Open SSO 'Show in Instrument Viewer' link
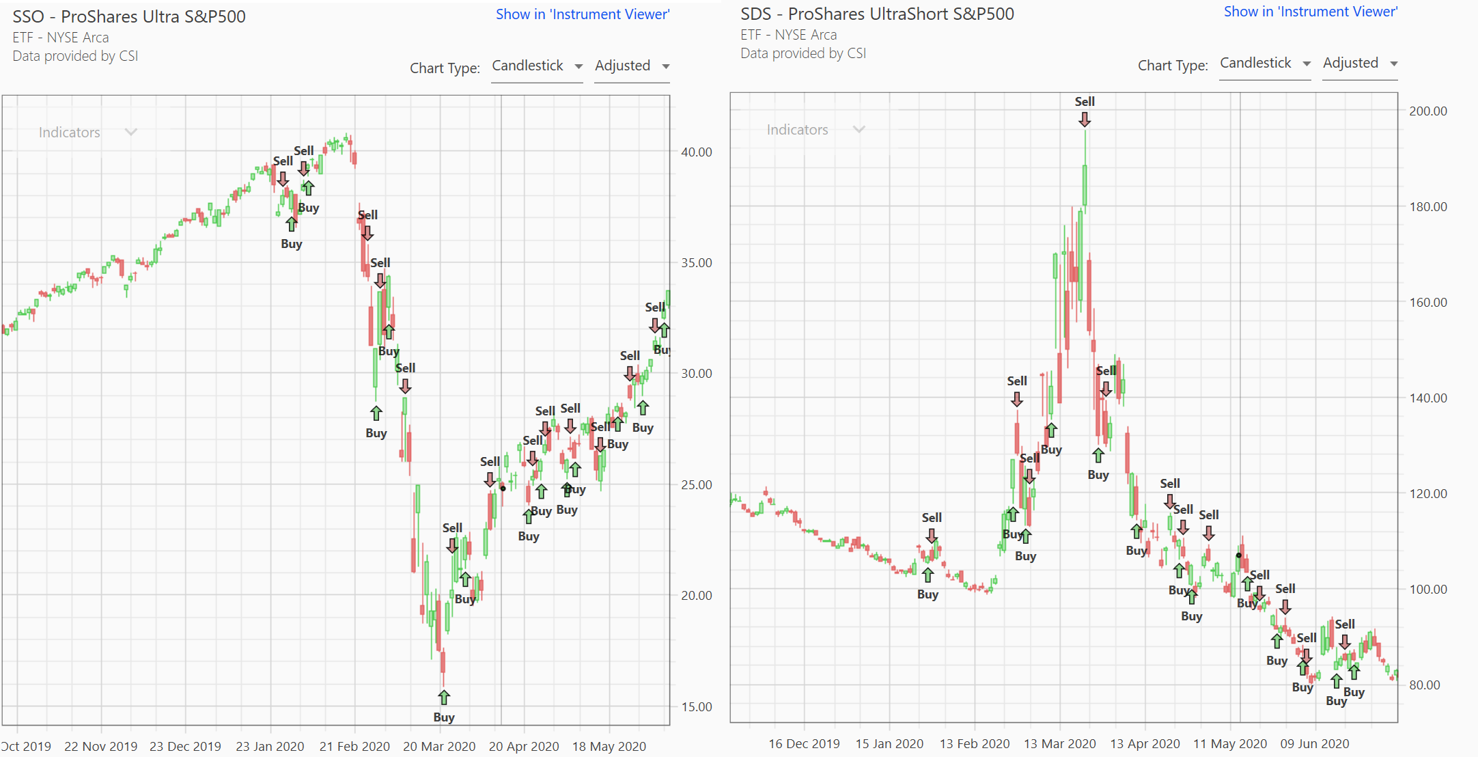 coord(582,14)
